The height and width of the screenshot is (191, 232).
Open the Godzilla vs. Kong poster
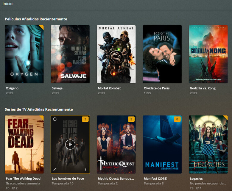point(208,54)
